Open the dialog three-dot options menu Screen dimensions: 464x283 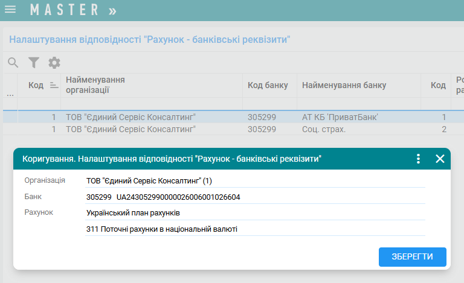click(x=418, y=159)
